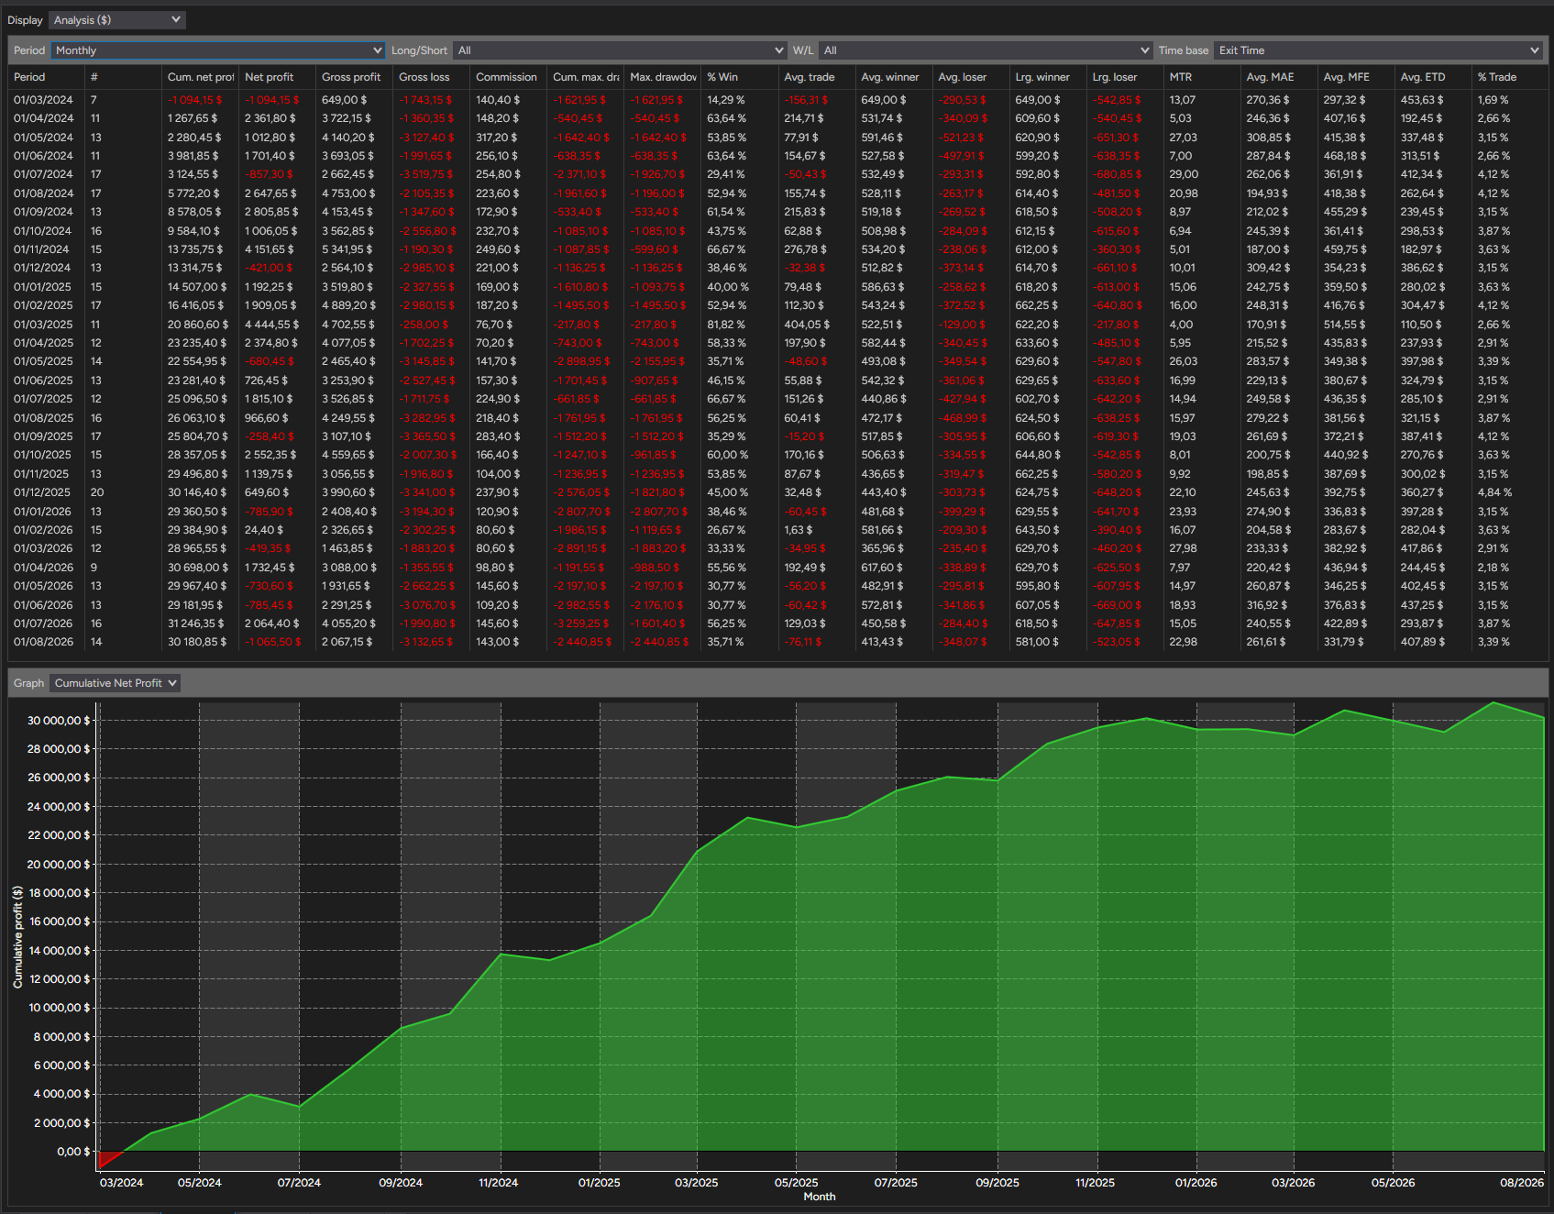Click gross profit value 5 341,95 $

pyautogui.click(x=348, y=249)
